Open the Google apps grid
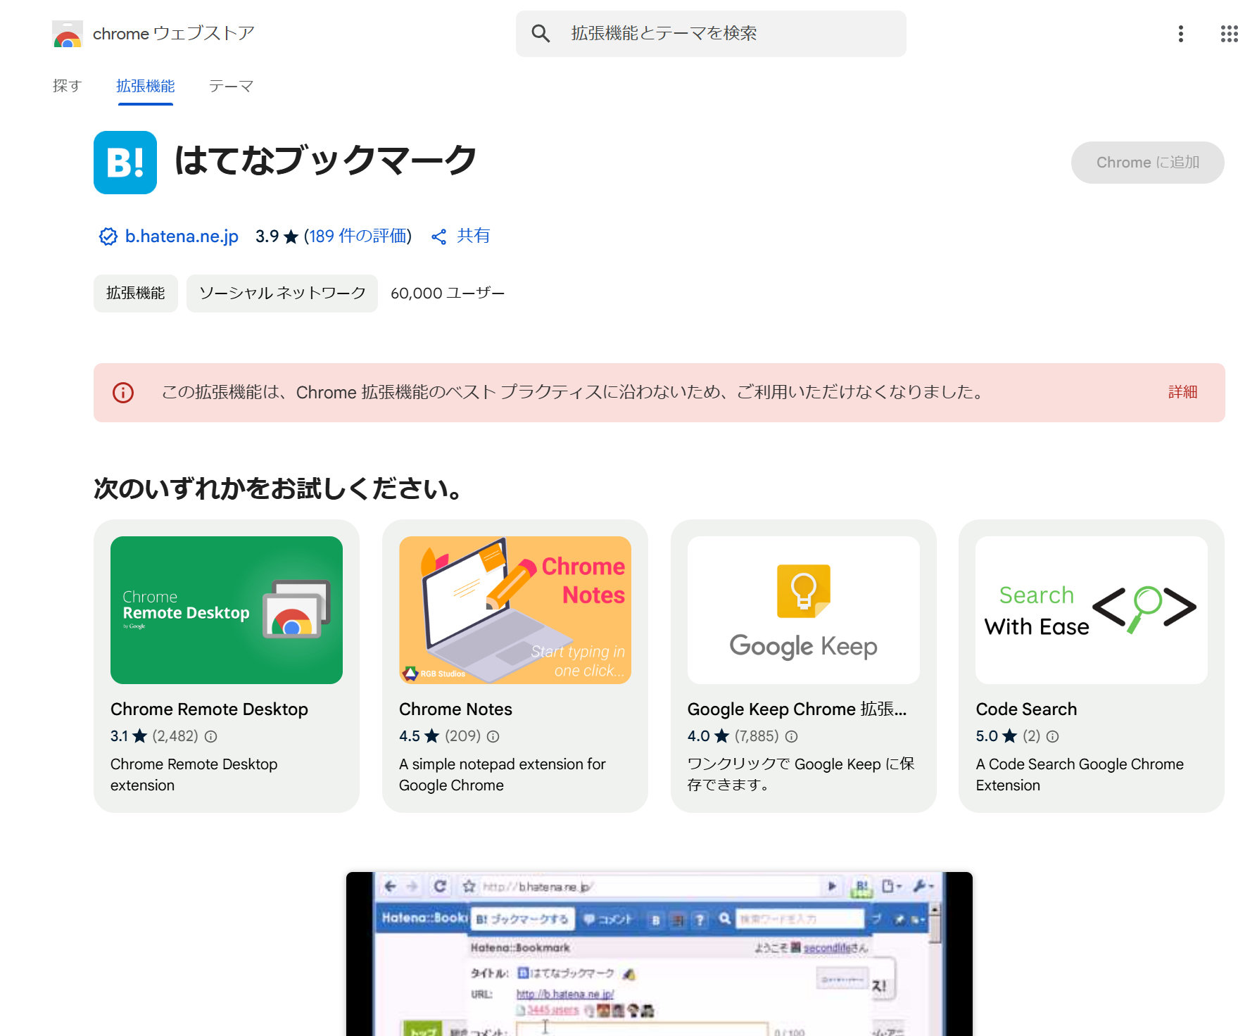This screenshot has height=1036, width=1238. tap(1228, 34)
